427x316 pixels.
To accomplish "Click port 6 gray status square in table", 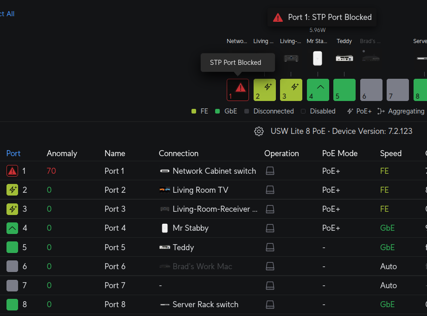I will (x=12, y=266).
